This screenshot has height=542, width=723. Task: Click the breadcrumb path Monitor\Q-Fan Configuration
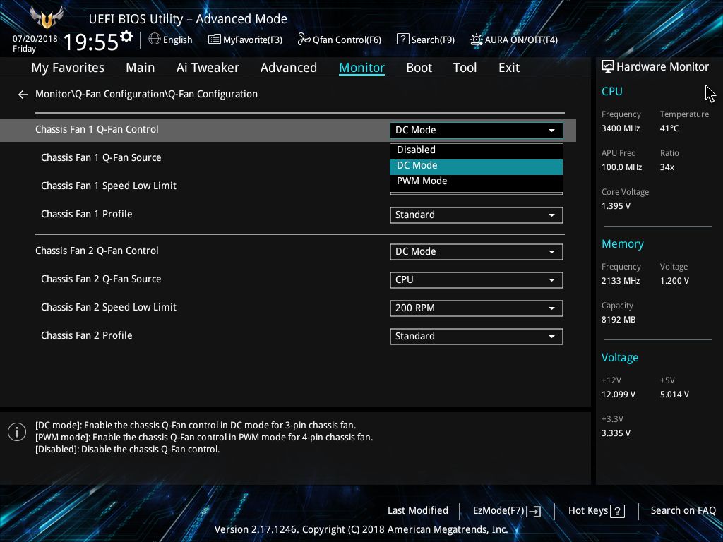[147, 94]
